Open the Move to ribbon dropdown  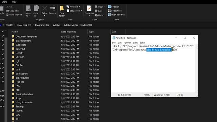28,11
